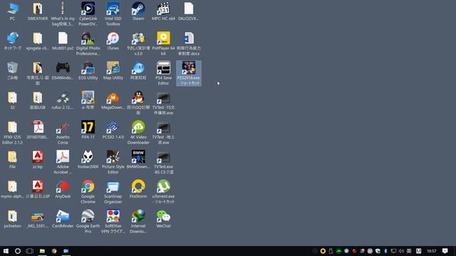Switch the IME language indicator
The width and height of the screenshot is (456, 256).
[x=409, y=251]
